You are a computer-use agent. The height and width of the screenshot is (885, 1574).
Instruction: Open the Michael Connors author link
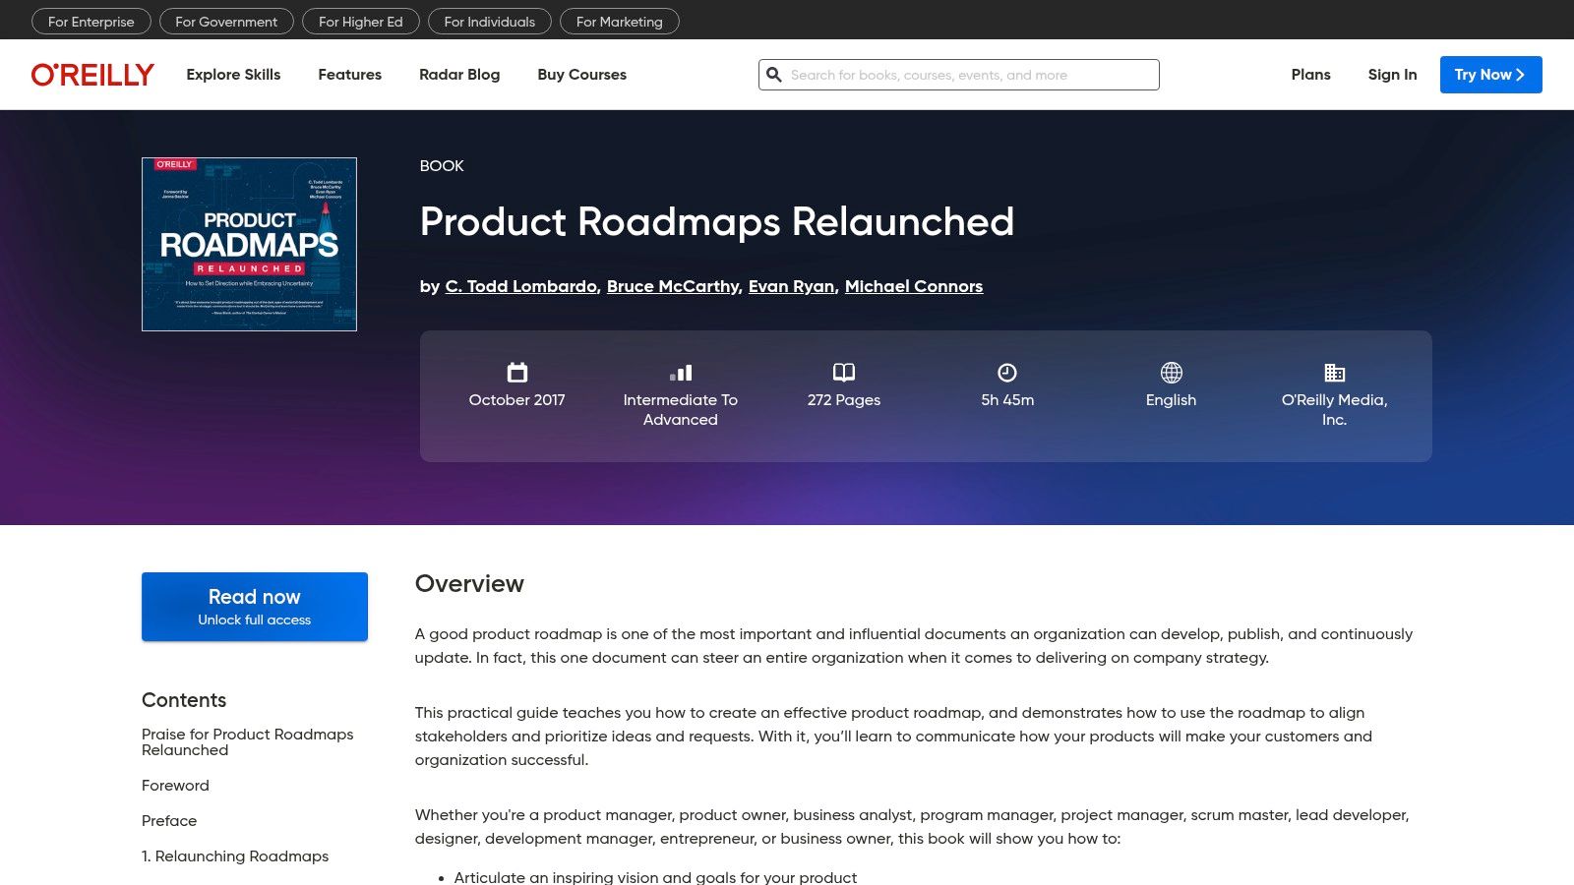pos(913,286)
